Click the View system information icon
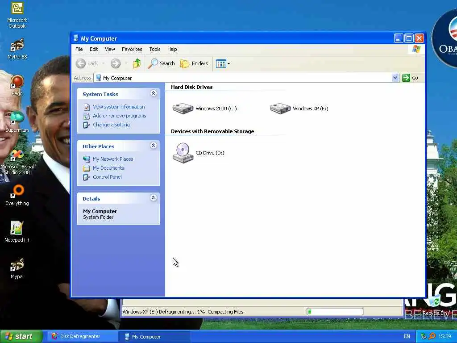This screenshot has height=343, width=457. pyautogui.click(x=87, y=107)
